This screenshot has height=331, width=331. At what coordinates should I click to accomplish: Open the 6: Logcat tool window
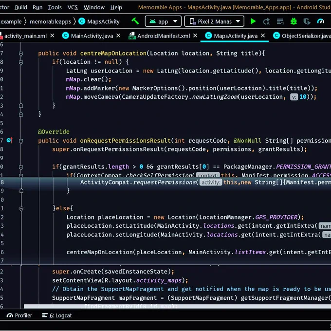click(57, 315)
